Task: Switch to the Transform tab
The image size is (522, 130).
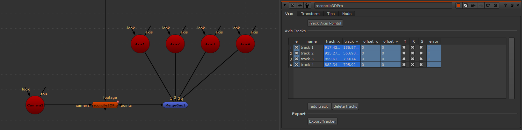Action: (x=310, y=14)
